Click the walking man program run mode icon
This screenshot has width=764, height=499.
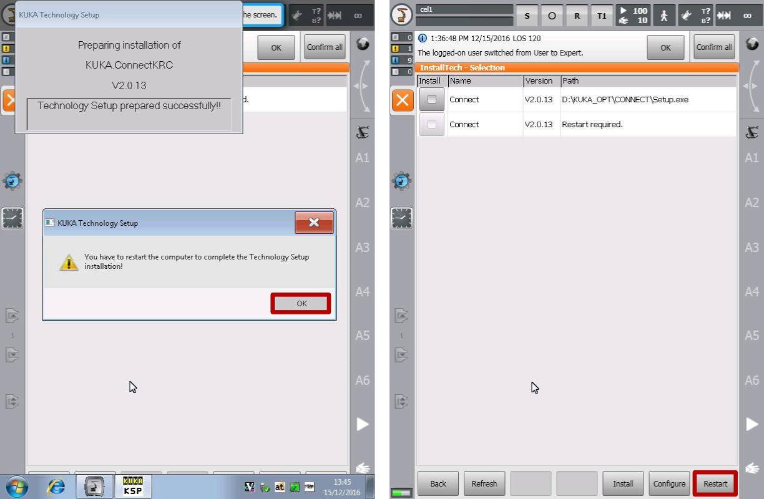(664, 16)
